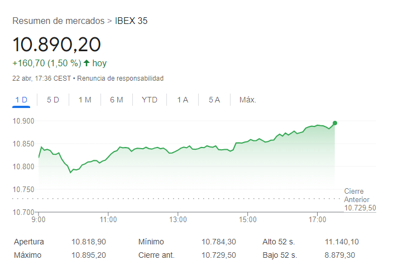
Task: Click the IBEX 35 title
Action: coord(131,21)
